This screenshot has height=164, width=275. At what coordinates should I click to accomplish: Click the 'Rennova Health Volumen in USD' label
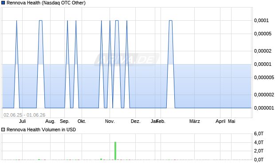point(41,130)
